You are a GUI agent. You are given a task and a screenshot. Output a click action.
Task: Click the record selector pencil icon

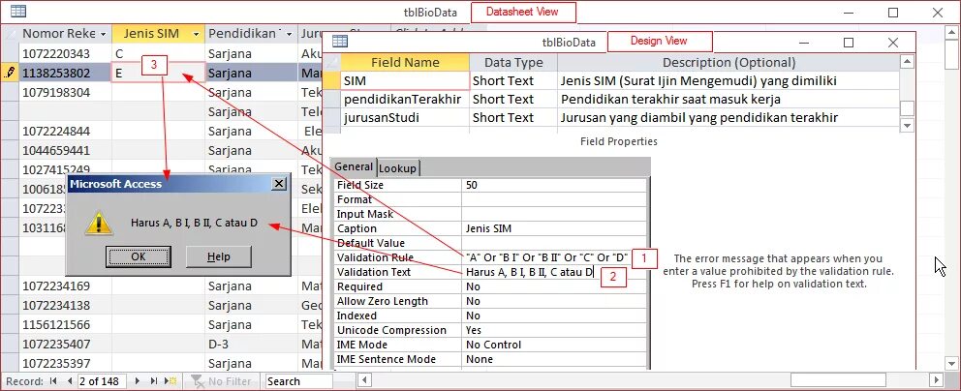click(x=9, y=74)
